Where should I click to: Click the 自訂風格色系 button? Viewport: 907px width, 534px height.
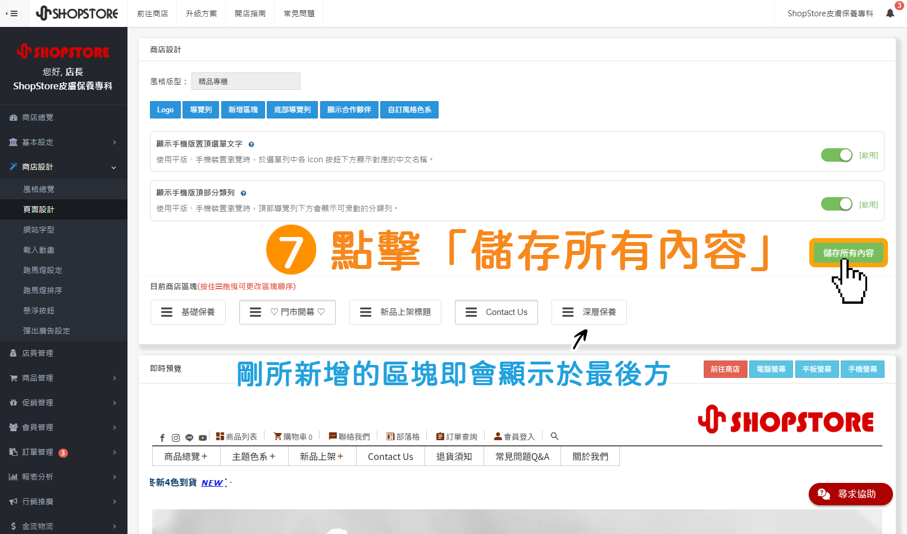[409, 110]
